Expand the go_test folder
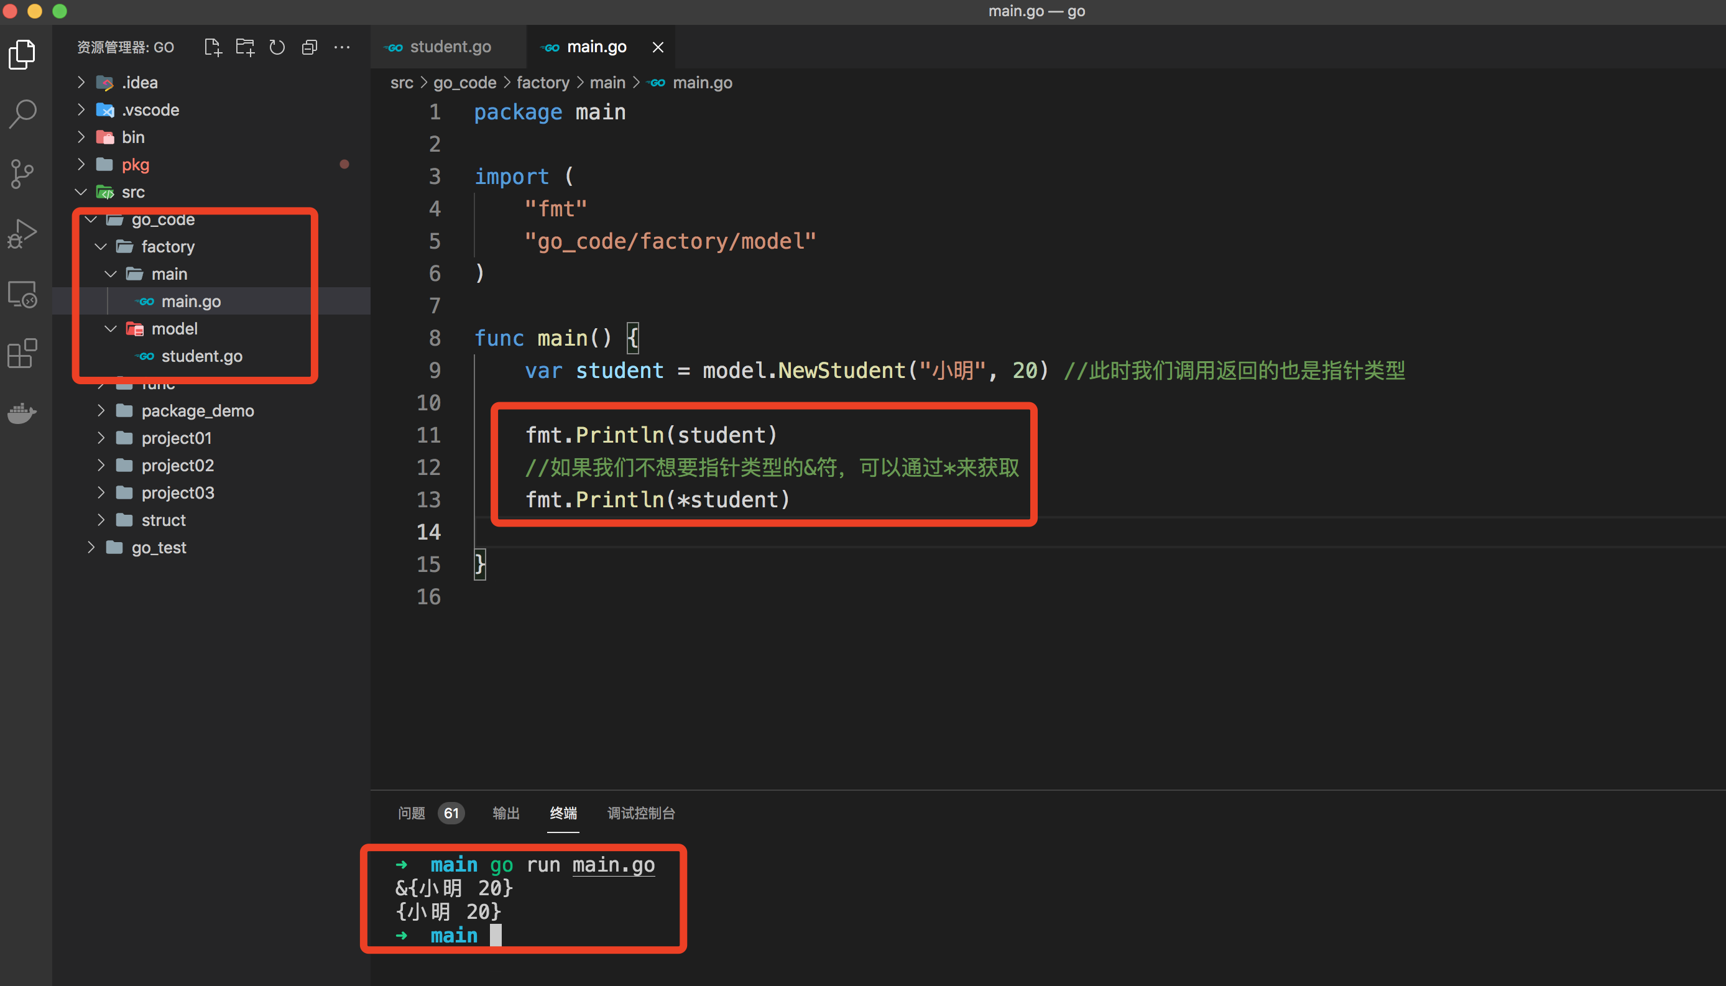 click(159, 548)
